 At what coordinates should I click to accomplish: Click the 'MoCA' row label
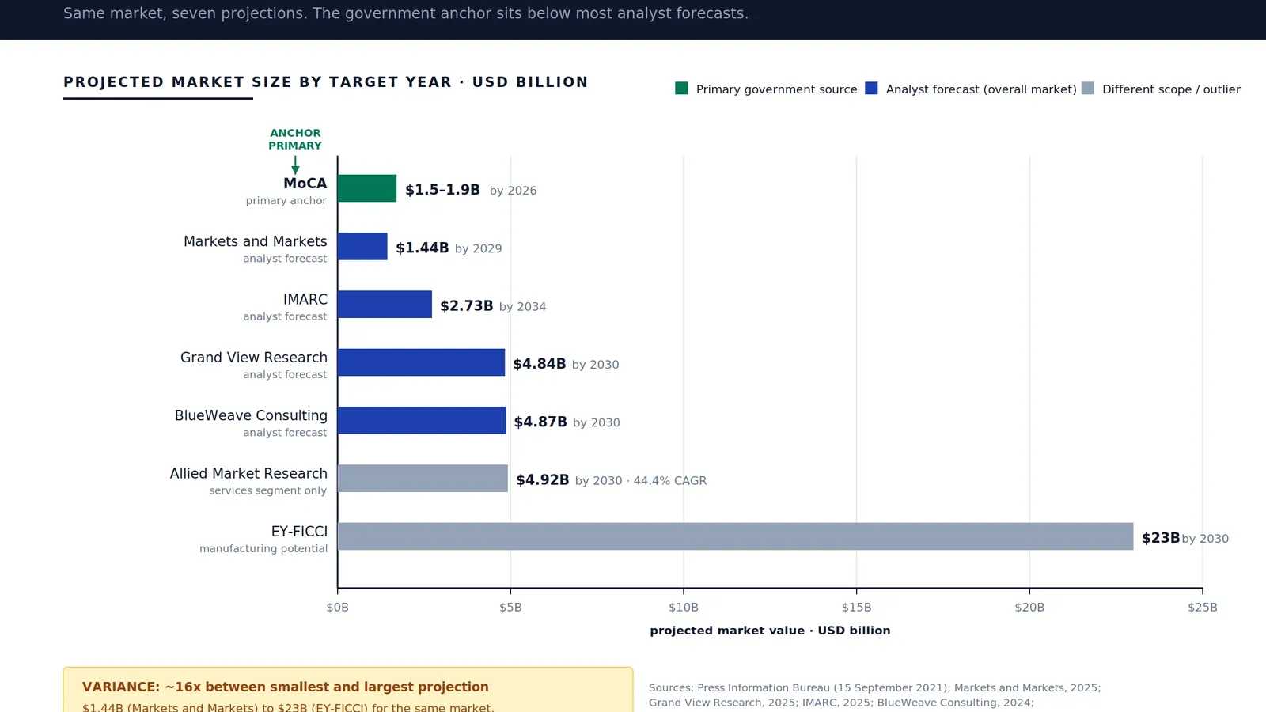[305, 184]
